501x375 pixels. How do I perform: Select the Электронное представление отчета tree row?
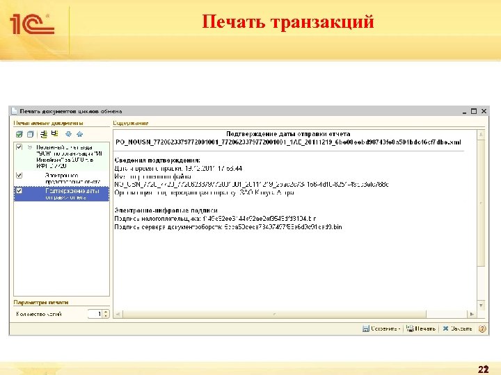(x=61, y=178)
